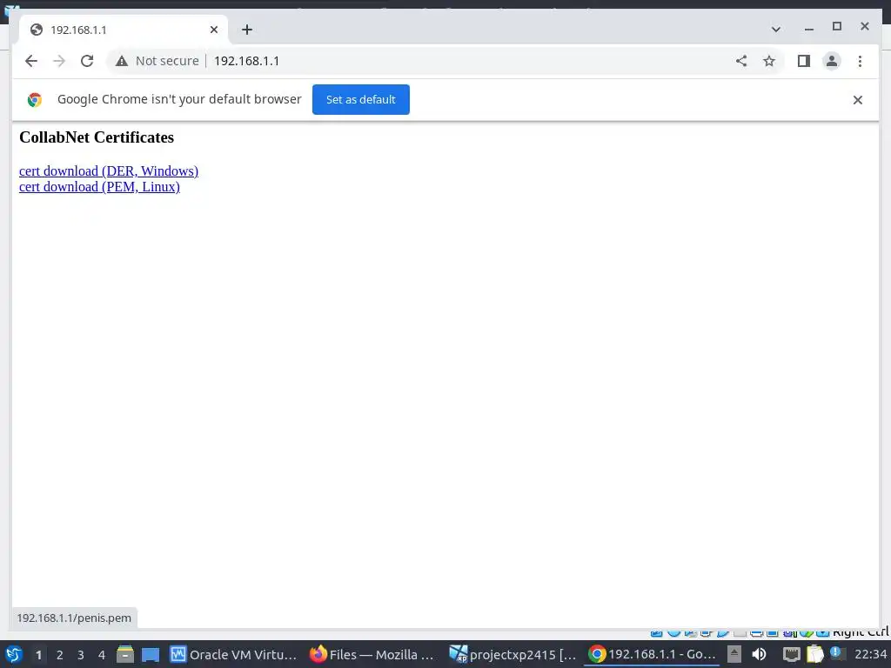Switch to workspace 2

(60, 655)
